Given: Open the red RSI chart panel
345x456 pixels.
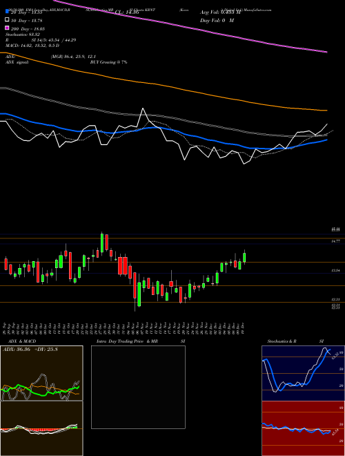Looking at the screenshot, I should tap(303, 428).
